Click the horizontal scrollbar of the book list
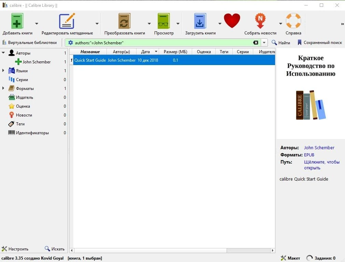The width and height of the screenshot is (345, 262). tap(150, 250)
